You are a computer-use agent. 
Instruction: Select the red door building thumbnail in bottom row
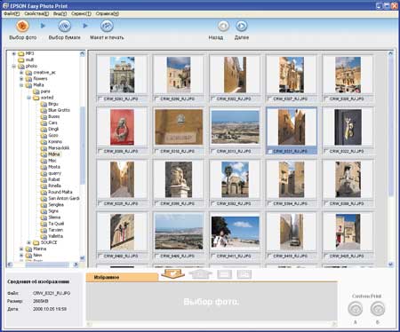coord(348,232)
